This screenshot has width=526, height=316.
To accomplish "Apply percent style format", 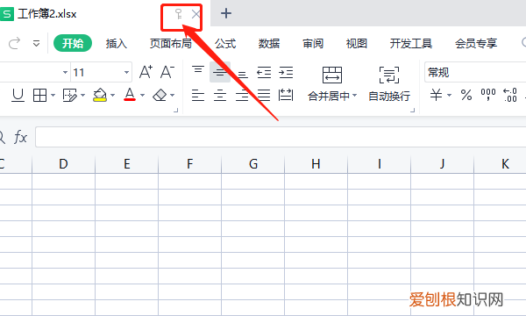I will point(466,95).
